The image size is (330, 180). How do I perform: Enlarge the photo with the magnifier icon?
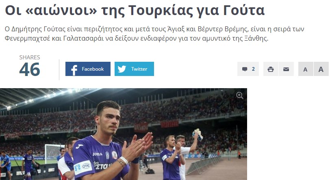(x=240, y=95)
